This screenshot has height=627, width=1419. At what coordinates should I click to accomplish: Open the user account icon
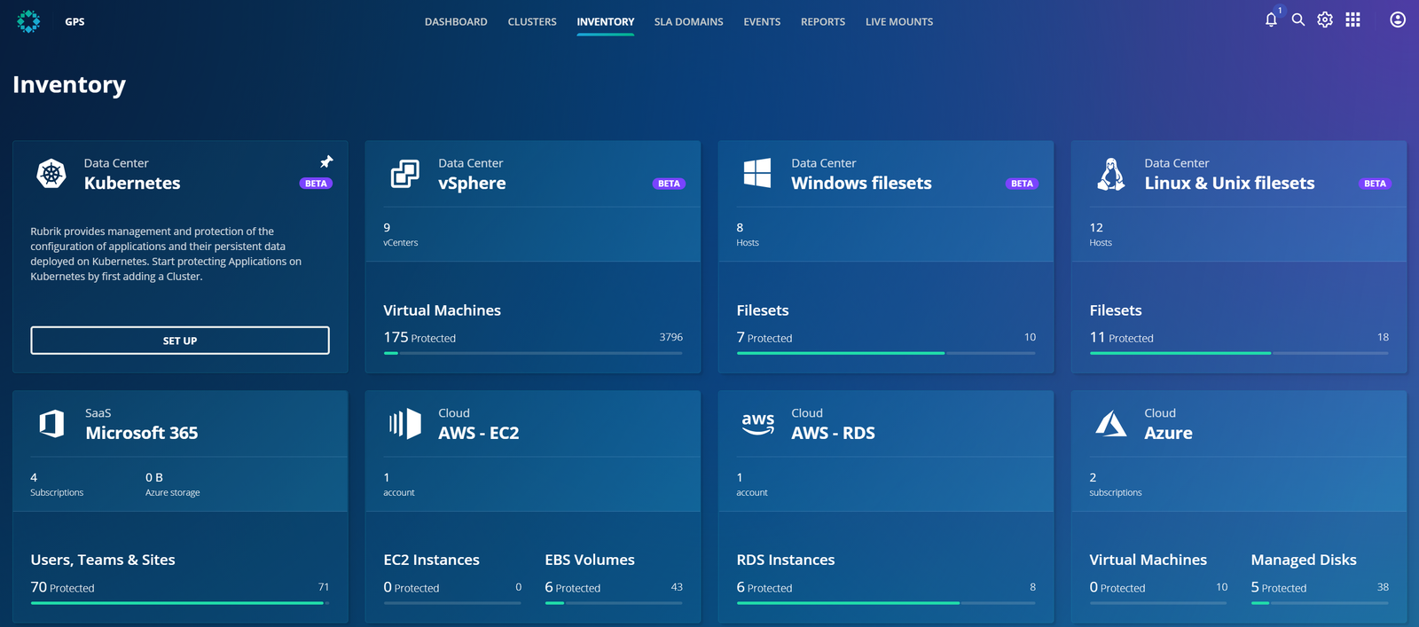pos(1398,20)
